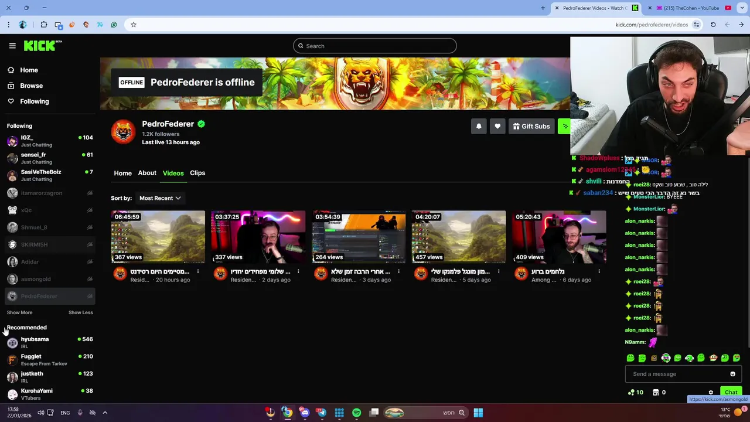The width and height of the screenshot is (750, 422).
Task: Open recommended channel Fugglet
Action: coord(50,360)
